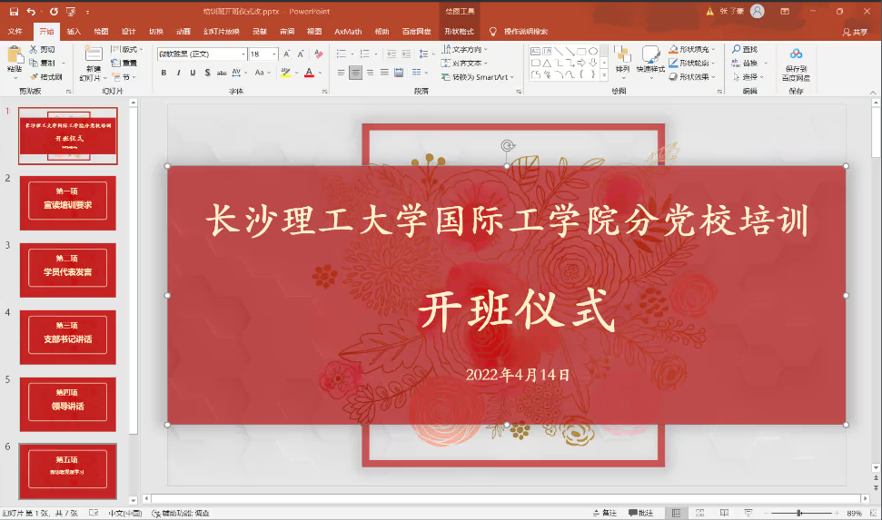Select slide 3 thumbnail 学员代表发言
Image resolution: width=882 pixels, height=520 pixels.
tap(67, 270)
